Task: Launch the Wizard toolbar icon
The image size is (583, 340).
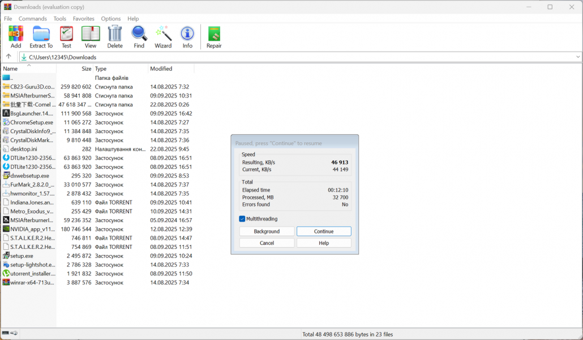Action: [x=163, y=35]
